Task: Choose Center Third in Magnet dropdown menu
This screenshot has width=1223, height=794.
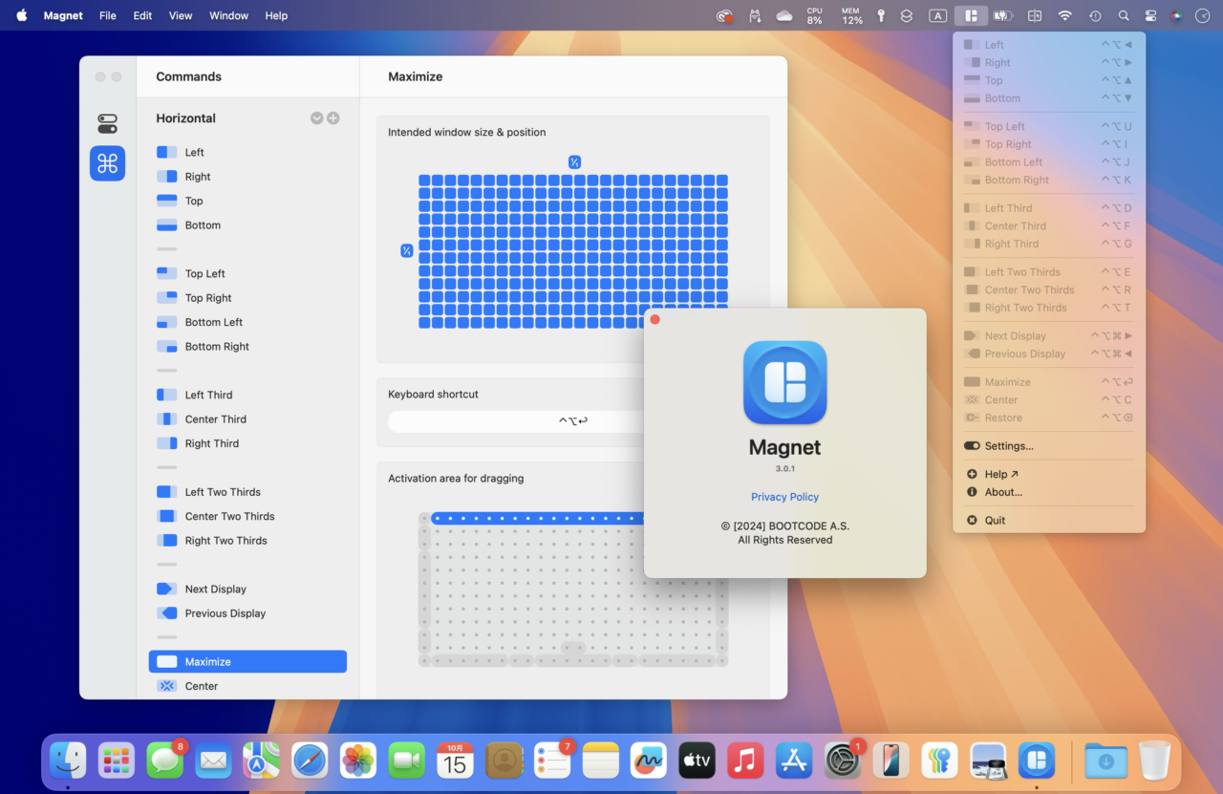Action: [x=1048, y=226]
